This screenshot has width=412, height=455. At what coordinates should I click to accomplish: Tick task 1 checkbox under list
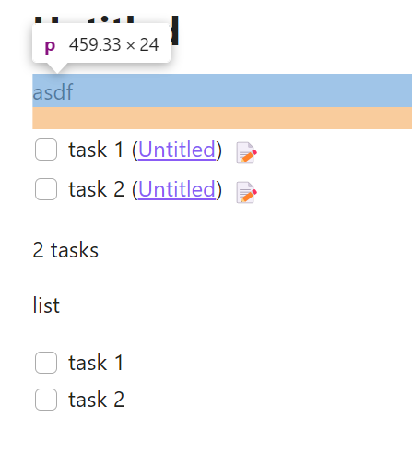click(46, 363)
